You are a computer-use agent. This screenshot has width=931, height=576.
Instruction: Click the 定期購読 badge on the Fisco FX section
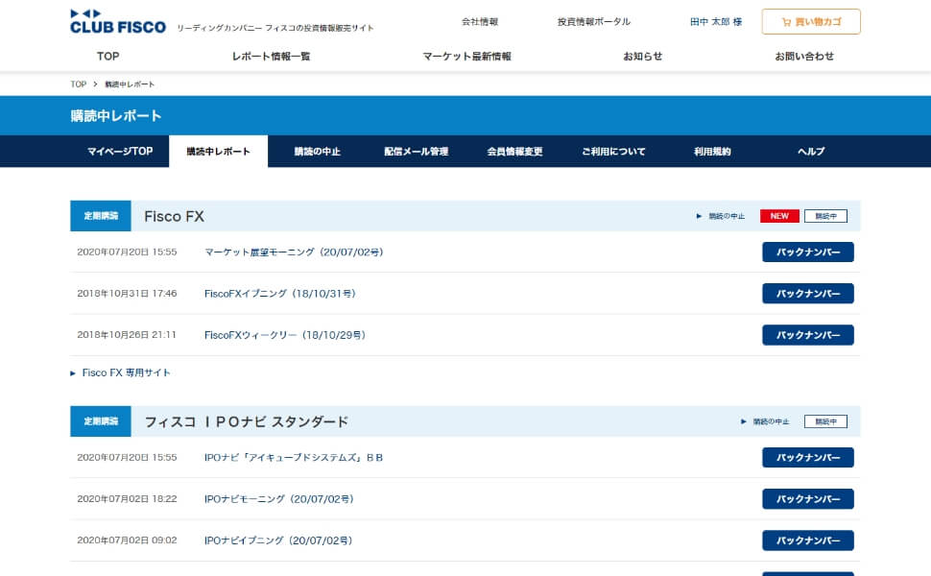[x=100, y=215]
